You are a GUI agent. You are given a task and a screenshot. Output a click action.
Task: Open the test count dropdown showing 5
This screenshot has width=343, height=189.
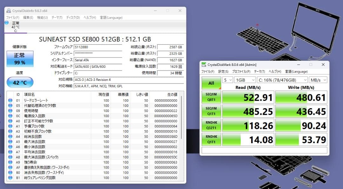pyautogui.click(x=227, y=80)
